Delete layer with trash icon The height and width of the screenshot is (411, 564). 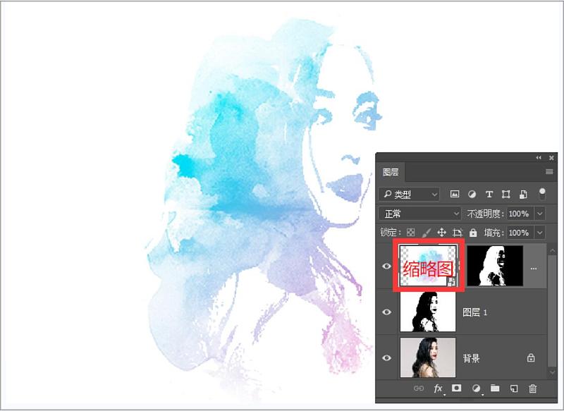coord(533,388)
